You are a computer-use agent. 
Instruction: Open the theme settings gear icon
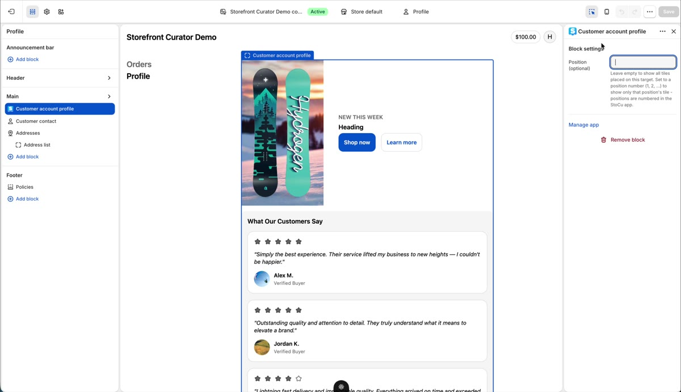tap(47, 11)
